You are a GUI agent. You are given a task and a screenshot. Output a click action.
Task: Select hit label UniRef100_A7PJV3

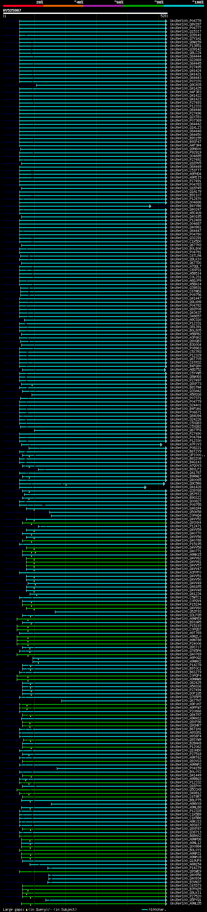185,444
